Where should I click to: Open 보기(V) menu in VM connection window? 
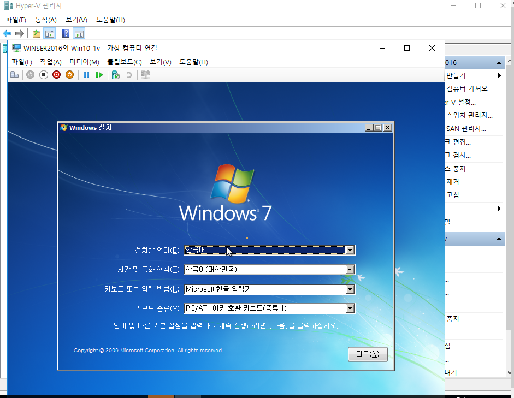(x=160, y=62)
